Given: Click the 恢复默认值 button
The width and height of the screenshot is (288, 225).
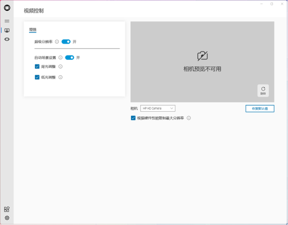Looking at the screenshot, I should click(260, 109).
